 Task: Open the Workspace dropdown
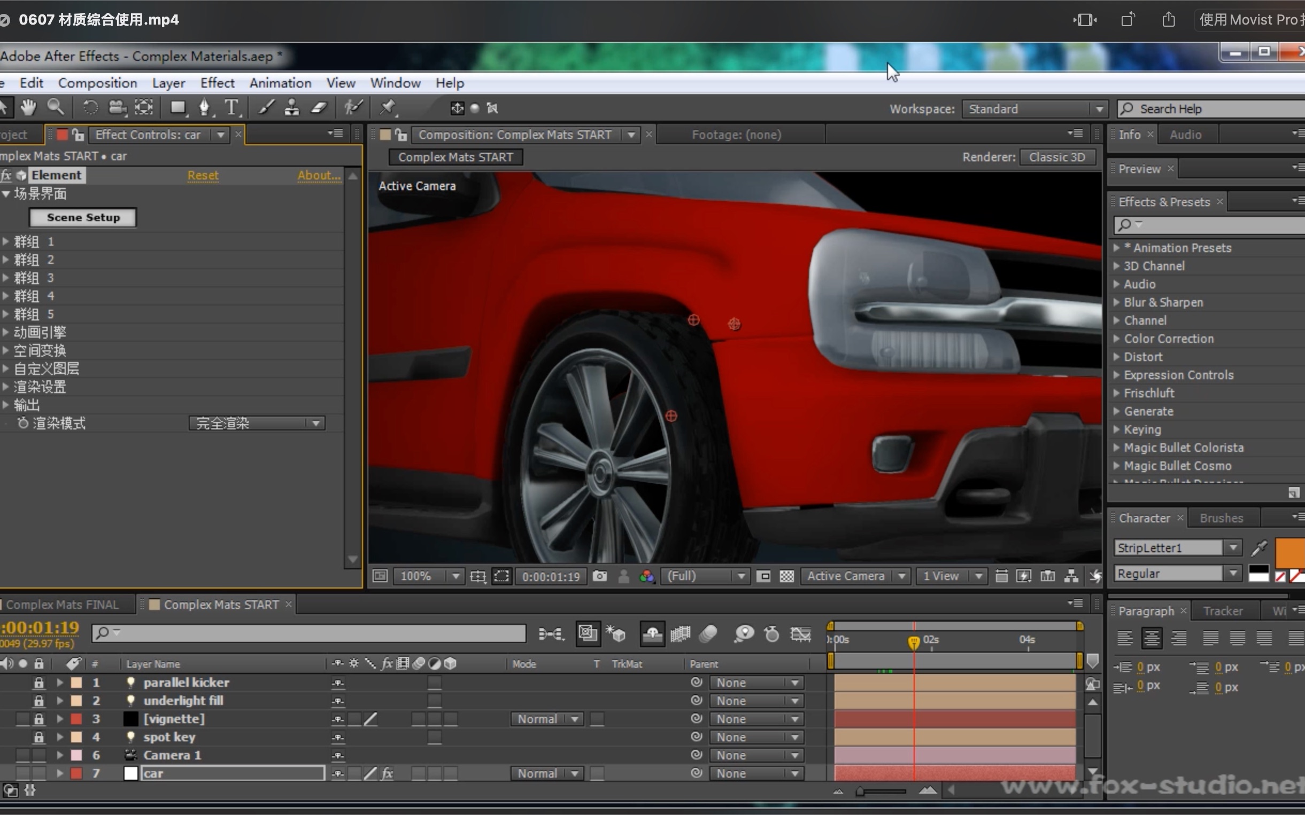(1099, 108)
